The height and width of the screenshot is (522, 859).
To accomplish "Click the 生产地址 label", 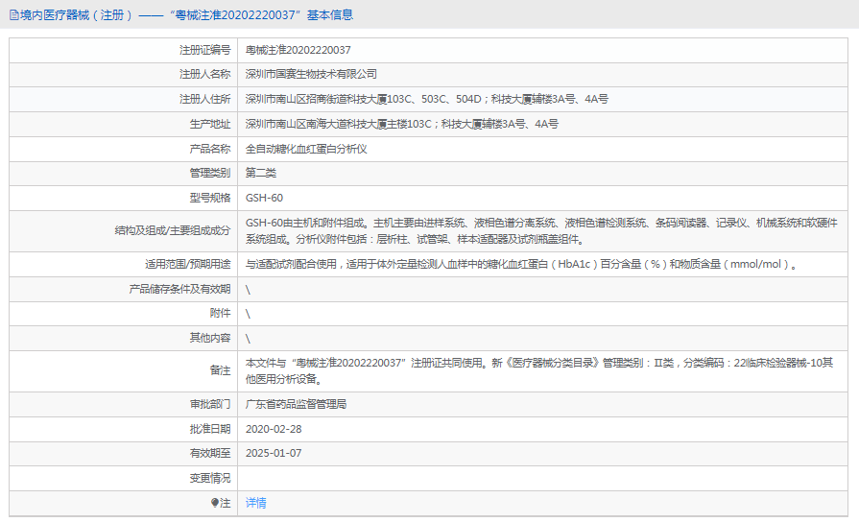I will (x=210, y=124).
